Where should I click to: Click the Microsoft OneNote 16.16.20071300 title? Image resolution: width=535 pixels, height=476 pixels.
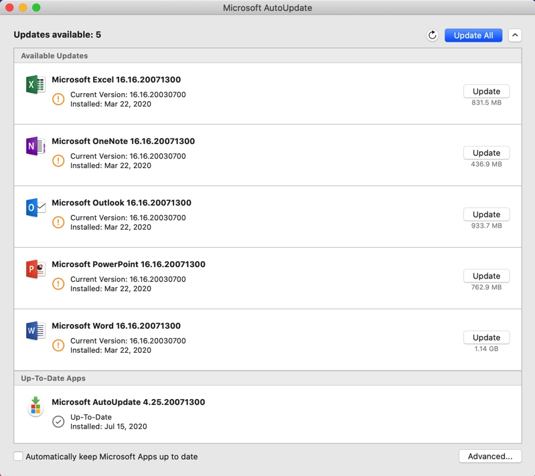(x=123, y=141)
